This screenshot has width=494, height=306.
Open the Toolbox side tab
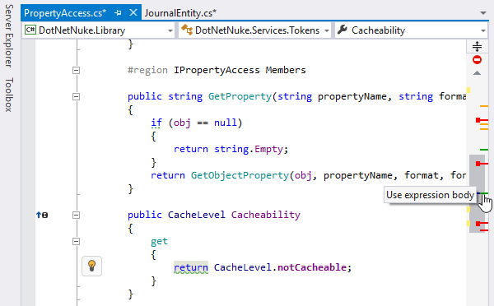(x=9, y=95)
